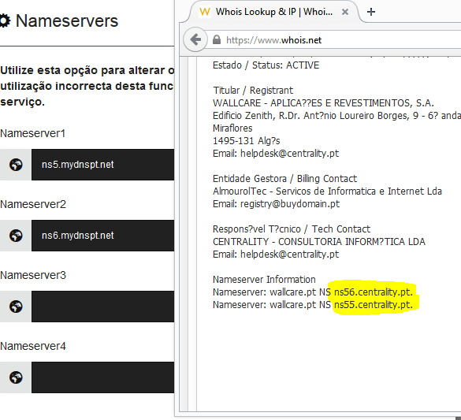This screenshot has width=461, height=420.
Task: Click the Edificio Zenith address line
Action: pos(336,116)
